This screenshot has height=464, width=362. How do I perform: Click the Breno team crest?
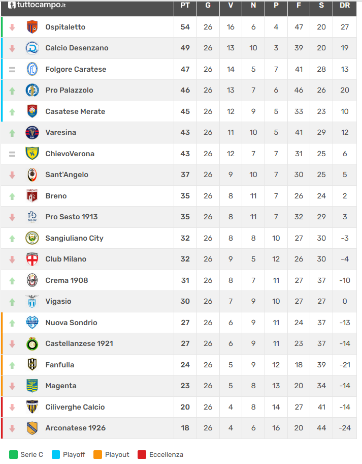pos(32,196)
